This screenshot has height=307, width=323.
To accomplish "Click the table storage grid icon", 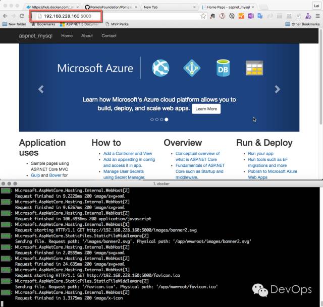I will pos(254,68).
